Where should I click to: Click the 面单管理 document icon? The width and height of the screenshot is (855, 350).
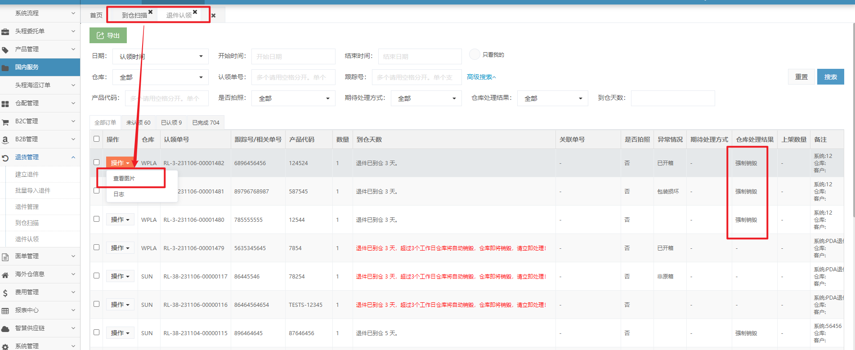coord(5,256)
